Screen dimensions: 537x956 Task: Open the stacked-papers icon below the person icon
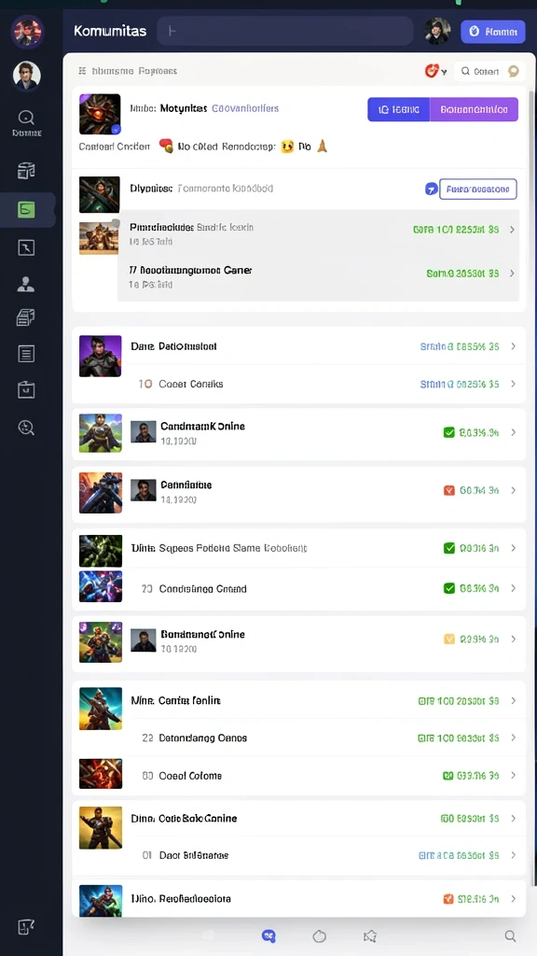(26, 317)
